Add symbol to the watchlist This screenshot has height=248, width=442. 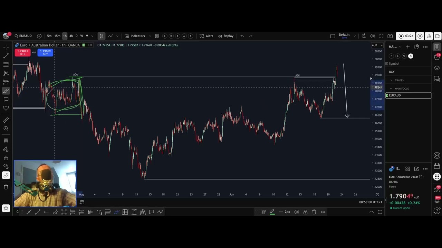408,47
